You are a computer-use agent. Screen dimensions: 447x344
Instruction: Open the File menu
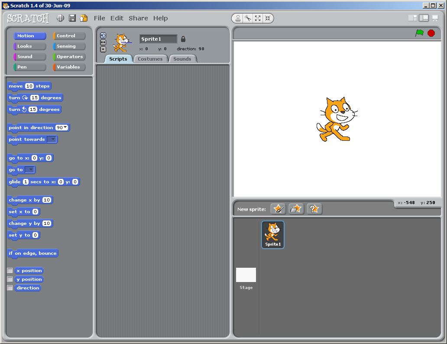point(99,18)
